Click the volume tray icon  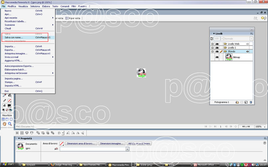pos(253,165)
